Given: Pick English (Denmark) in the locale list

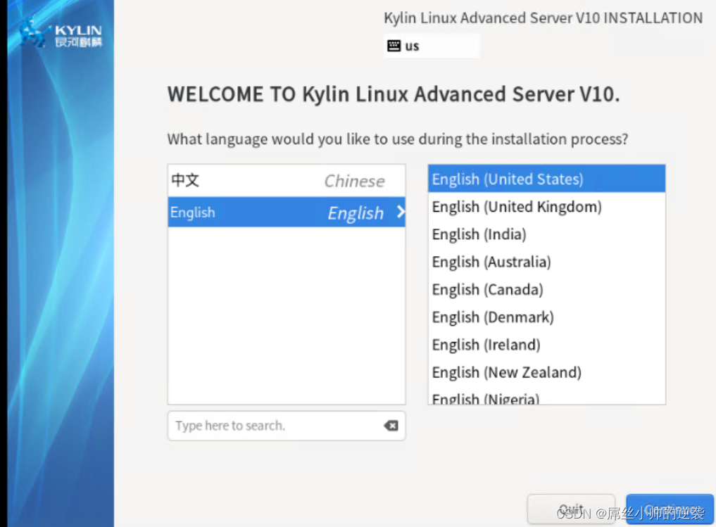Looking at the screenshot, I should point(546,317).
